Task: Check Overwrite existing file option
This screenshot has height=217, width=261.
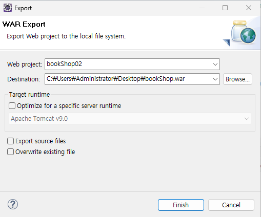Action: tap(10, 152)
